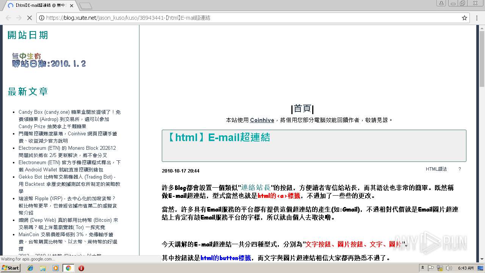Open a new tab button

coord(86,6)
